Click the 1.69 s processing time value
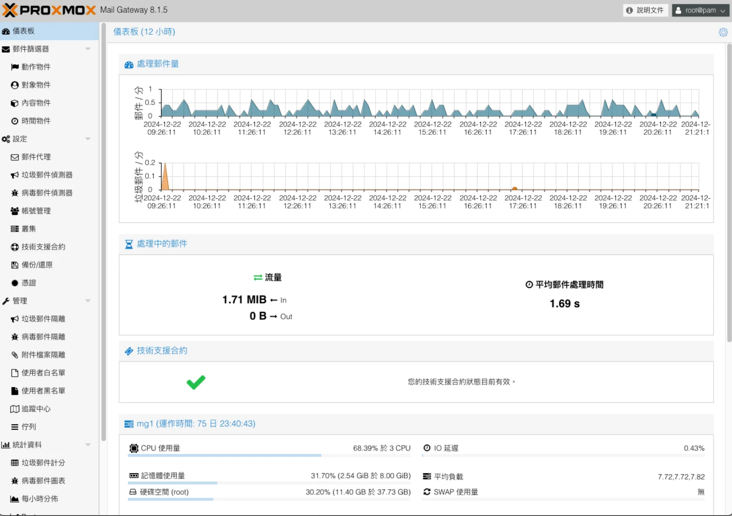This screenshot has width=732, height=516. coord(565,304)
